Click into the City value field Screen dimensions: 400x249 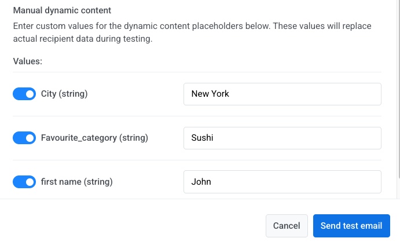coord(282,94)
